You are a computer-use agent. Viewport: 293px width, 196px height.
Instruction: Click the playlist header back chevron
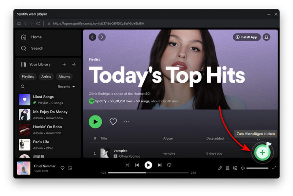(92, 37)
